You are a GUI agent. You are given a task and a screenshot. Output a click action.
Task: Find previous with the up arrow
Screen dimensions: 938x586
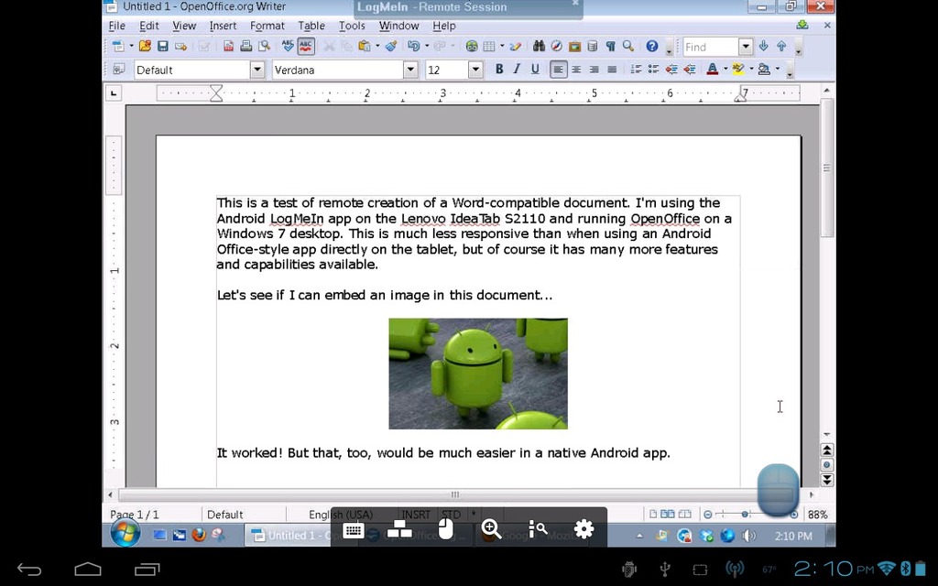[x=781, y=46]
